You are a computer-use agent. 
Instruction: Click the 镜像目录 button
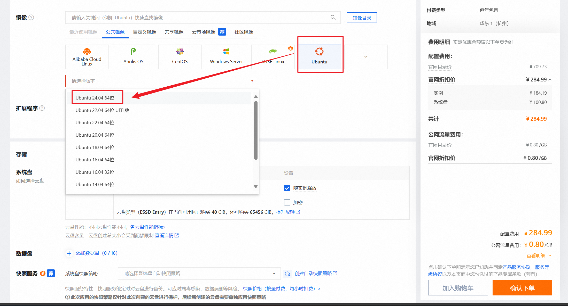[362, 18]
